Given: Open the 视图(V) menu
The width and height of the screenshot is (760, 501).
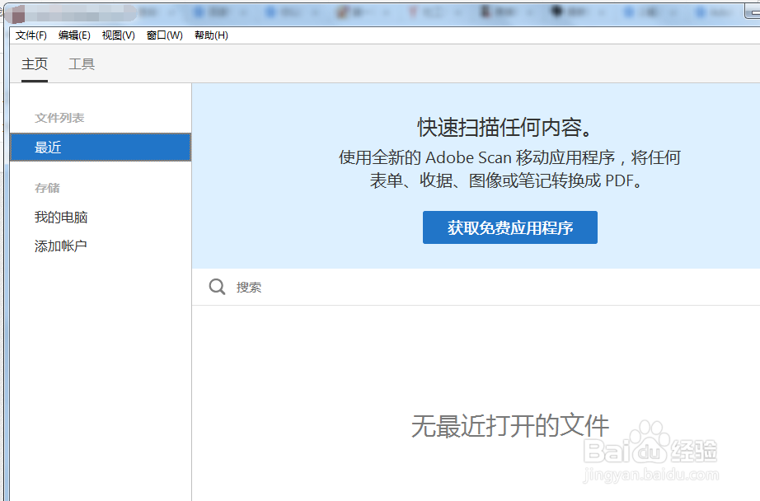Looking at the screenshot, I should click(x=118, y=35).
